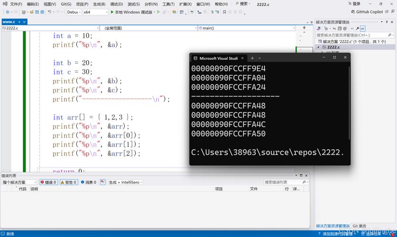Open the Debug configuration dropdown
397x237 pixels.
(x=73, y=12)
